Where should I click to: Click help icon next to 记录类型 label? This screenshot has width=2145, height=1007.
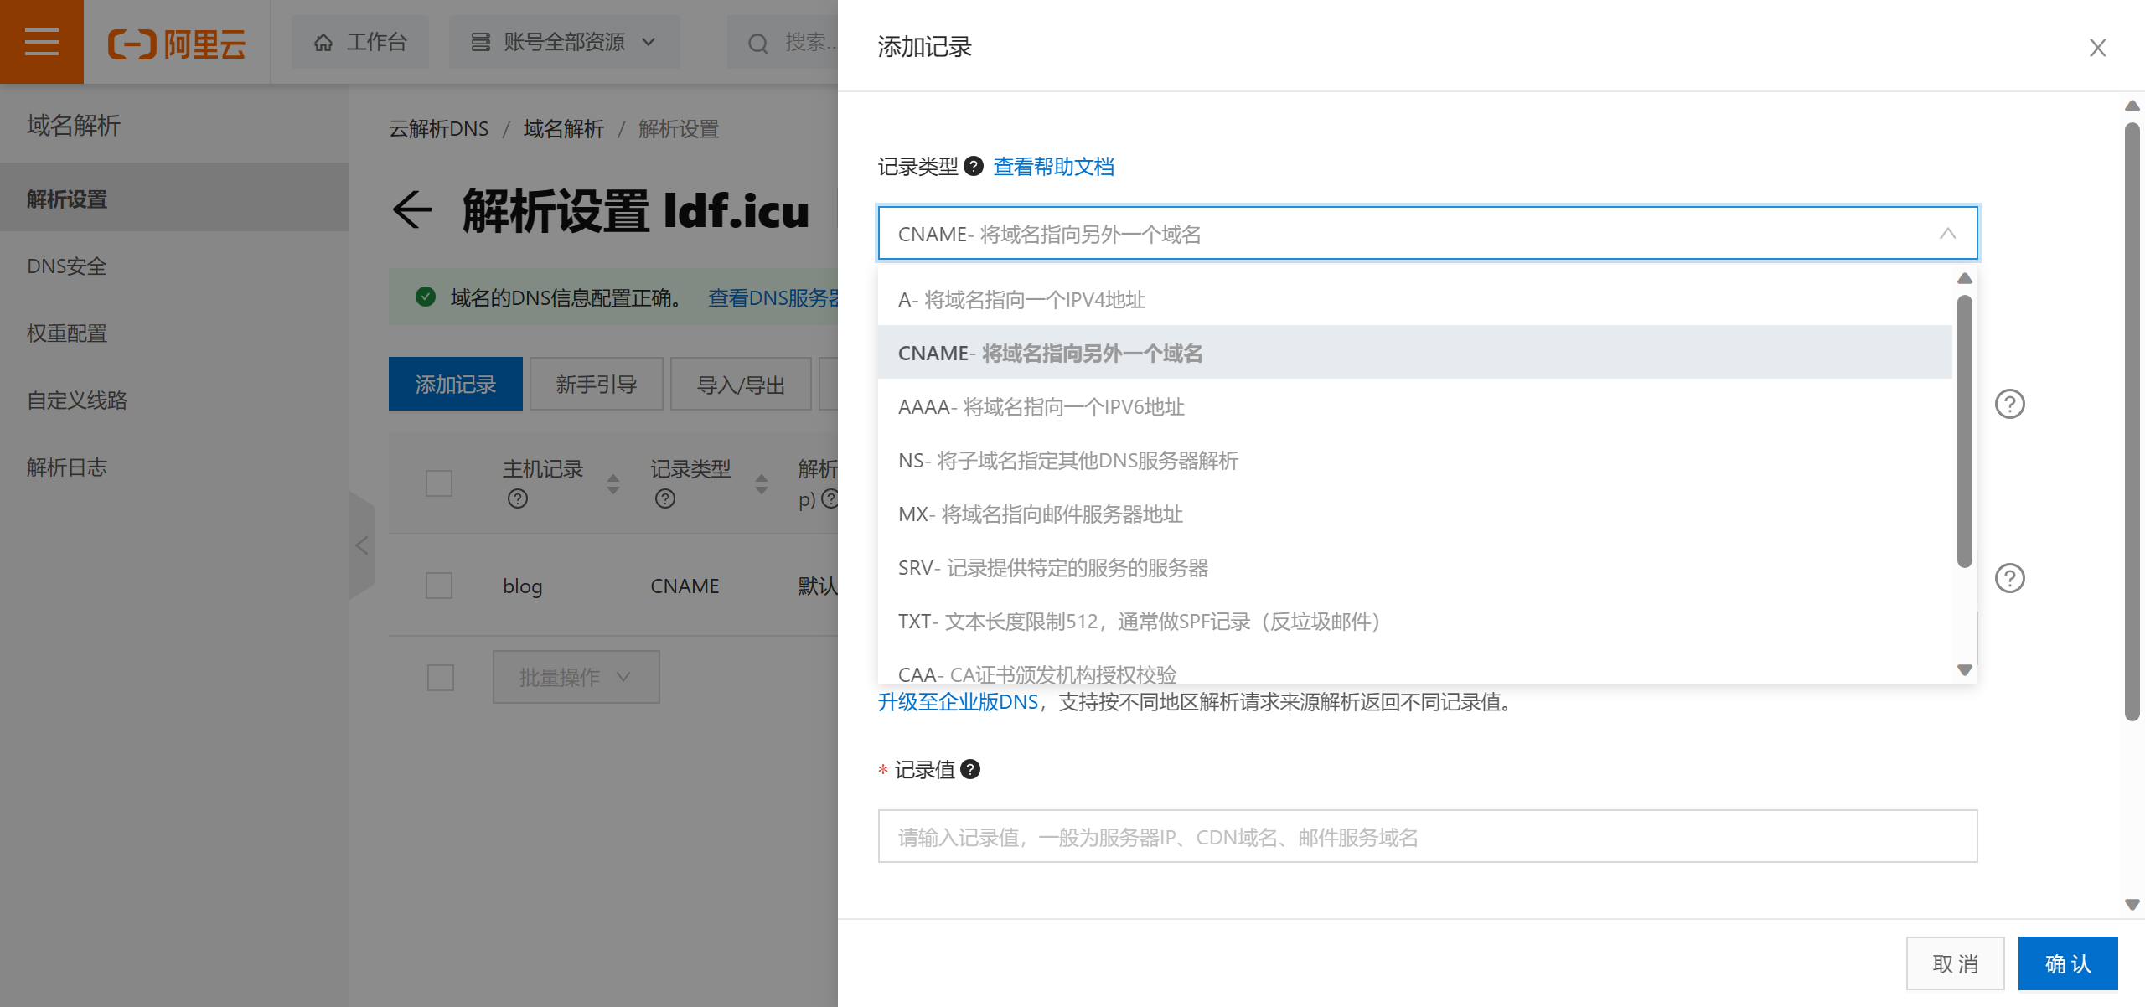click(974, 166)
